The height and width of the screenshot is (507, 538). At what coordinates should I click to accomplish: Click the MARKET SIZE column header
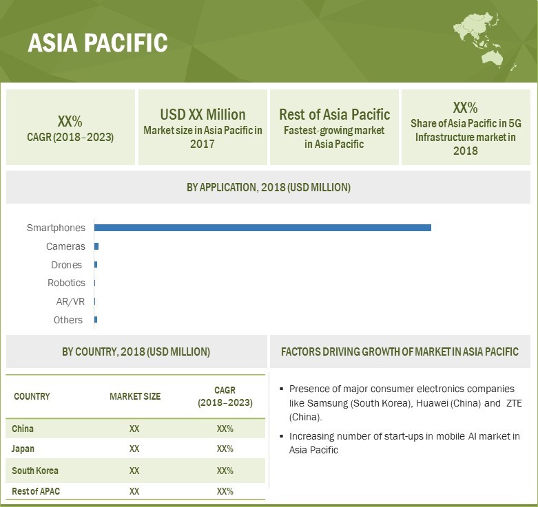coord(135,397)
